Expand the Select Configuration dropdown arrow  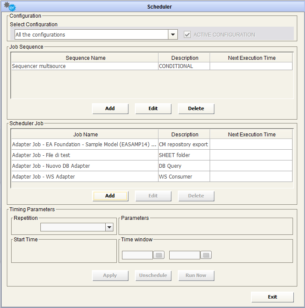[173, 35]
